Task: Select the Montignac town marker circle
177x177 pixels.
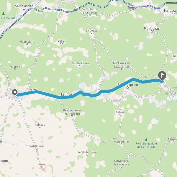Action: [152, 31]
